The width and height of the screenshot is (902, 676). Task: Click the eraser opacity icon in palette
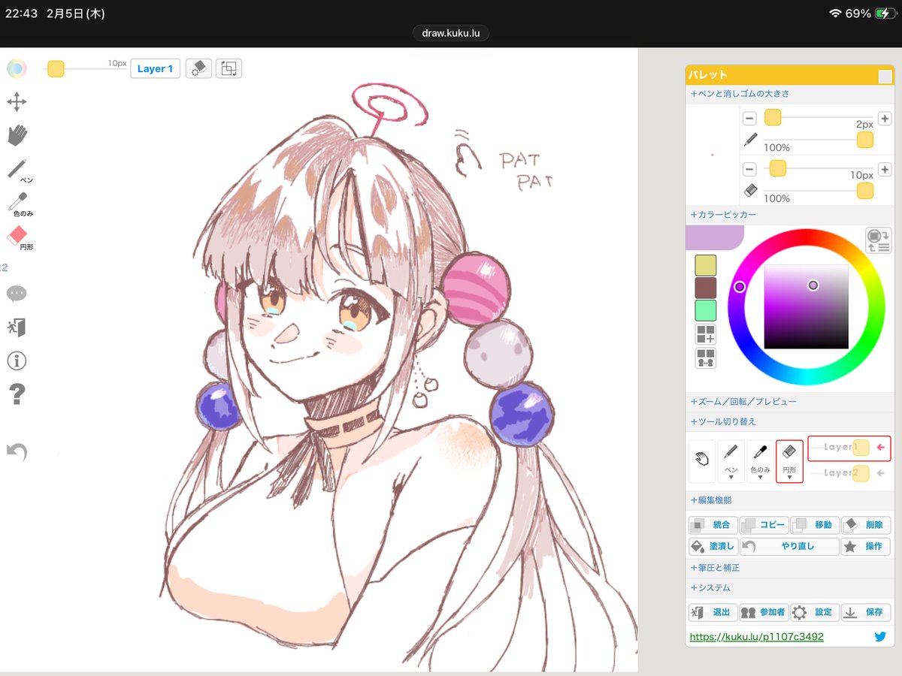(x=750, y=191)
